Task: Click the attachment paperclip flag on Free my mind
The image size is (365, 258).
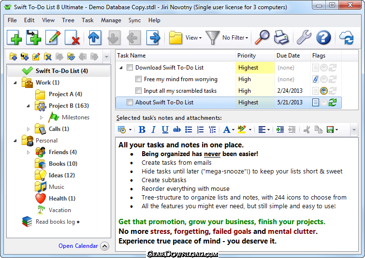Action: tap(315, 79)
